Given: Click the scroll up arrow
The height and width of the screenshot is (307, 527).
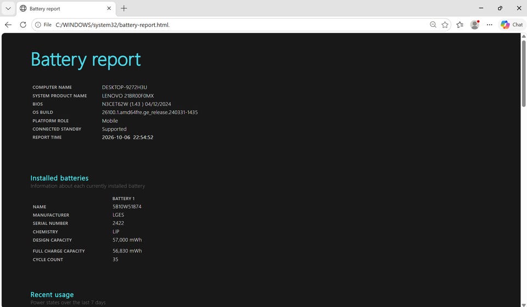Looking at the screenshot, I should pyautogui.click(x=524, y=36).
